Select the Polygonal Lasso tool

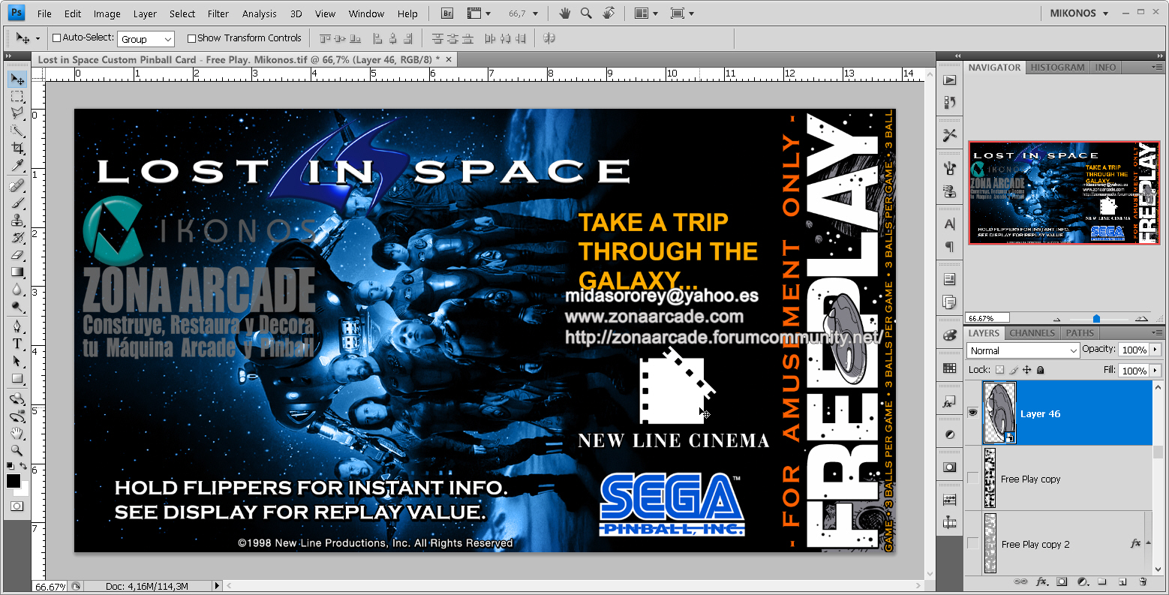click(x=17, y=113)
